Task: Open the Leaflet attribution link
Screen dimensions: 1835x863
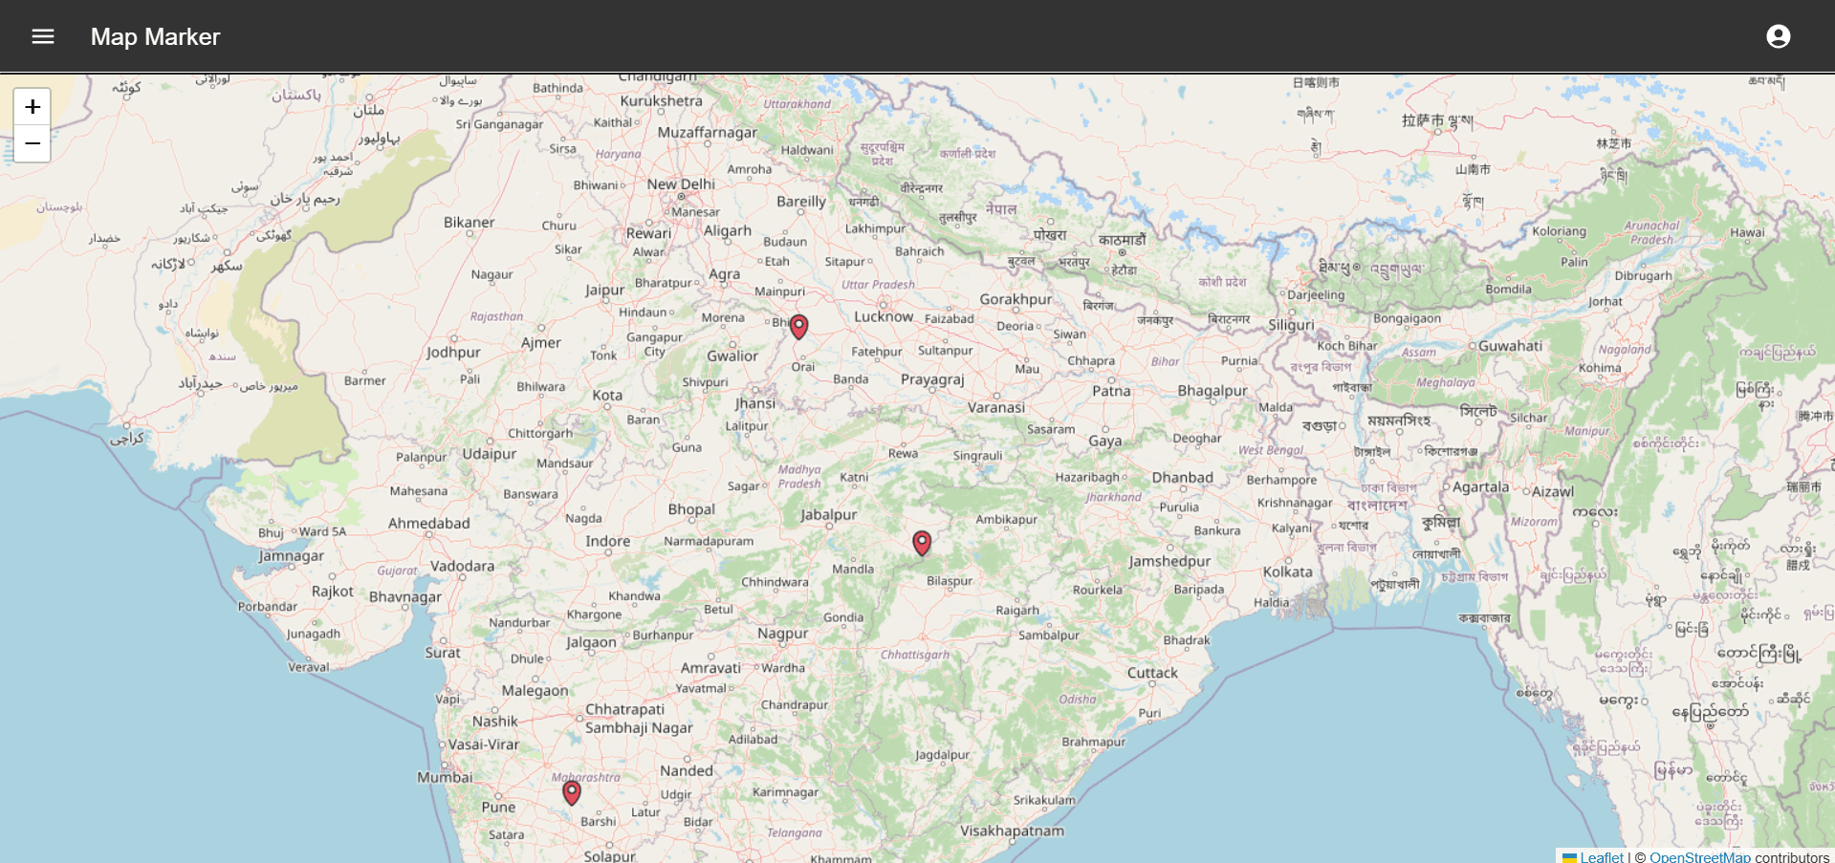Action: click(1601, 856)
